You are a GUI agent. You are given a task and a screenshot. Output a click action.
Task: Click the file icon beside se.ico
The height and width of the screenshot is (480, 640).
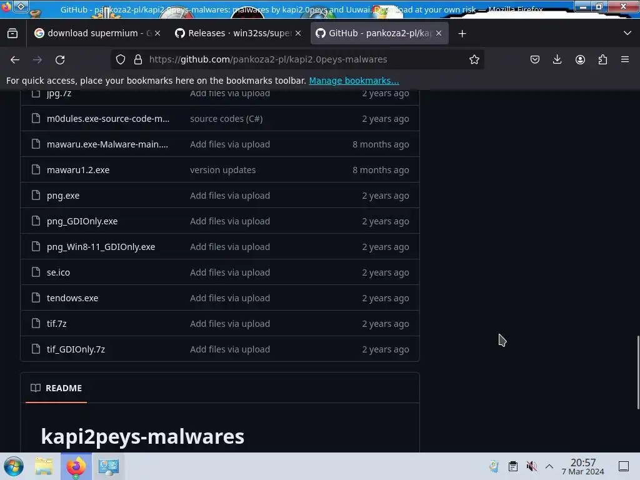tap(36, 272)
